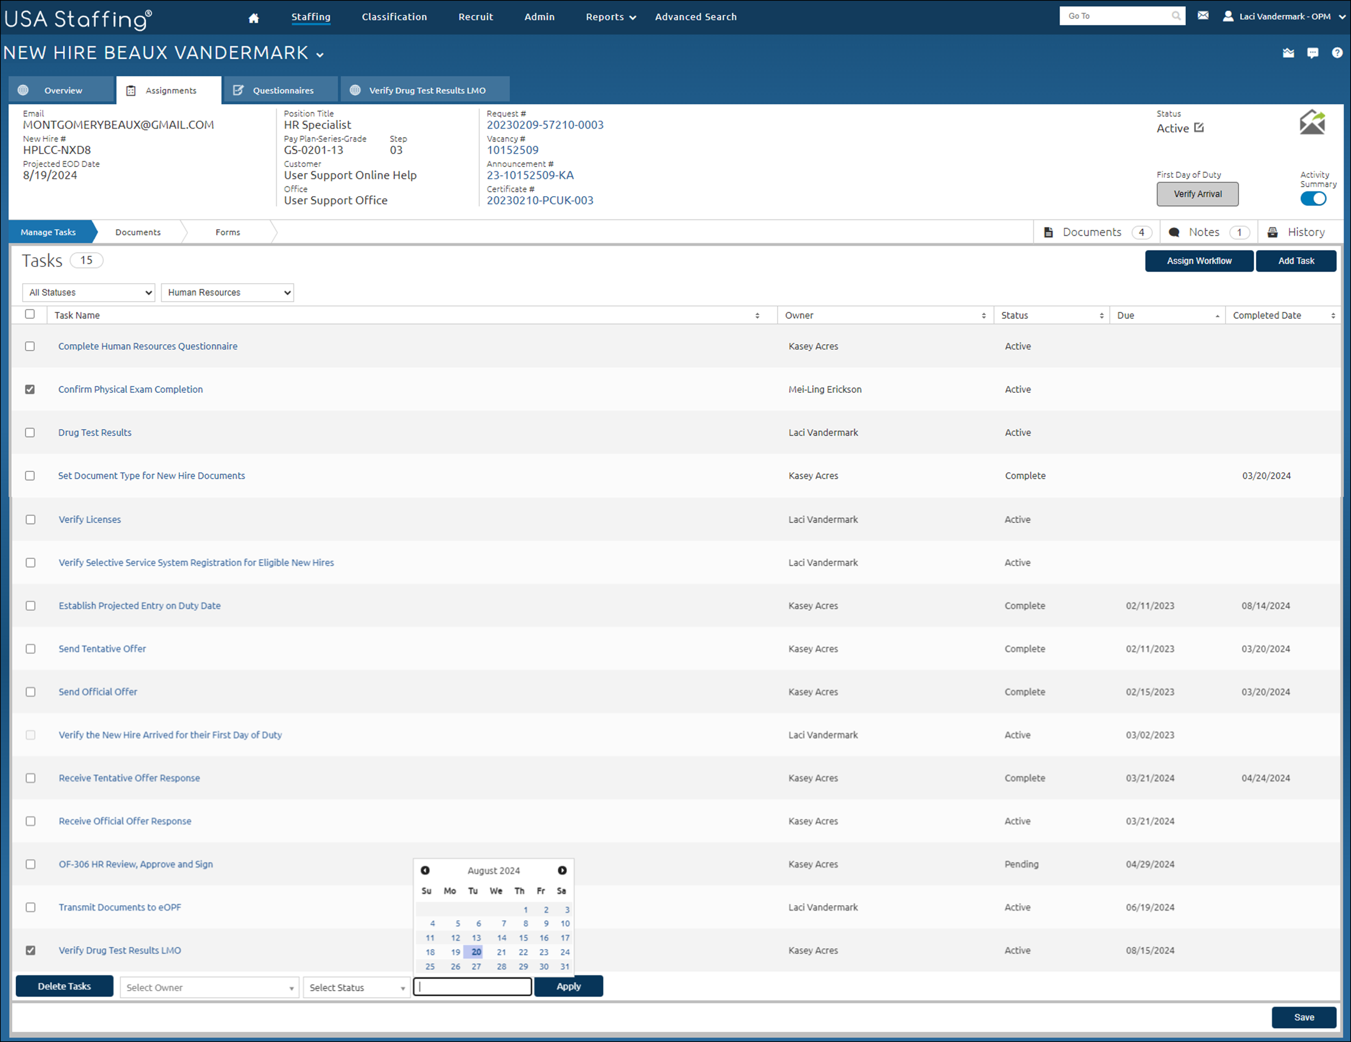Go to previous month in calendar
The image size is (1351, 1042).
pos(425,870)
